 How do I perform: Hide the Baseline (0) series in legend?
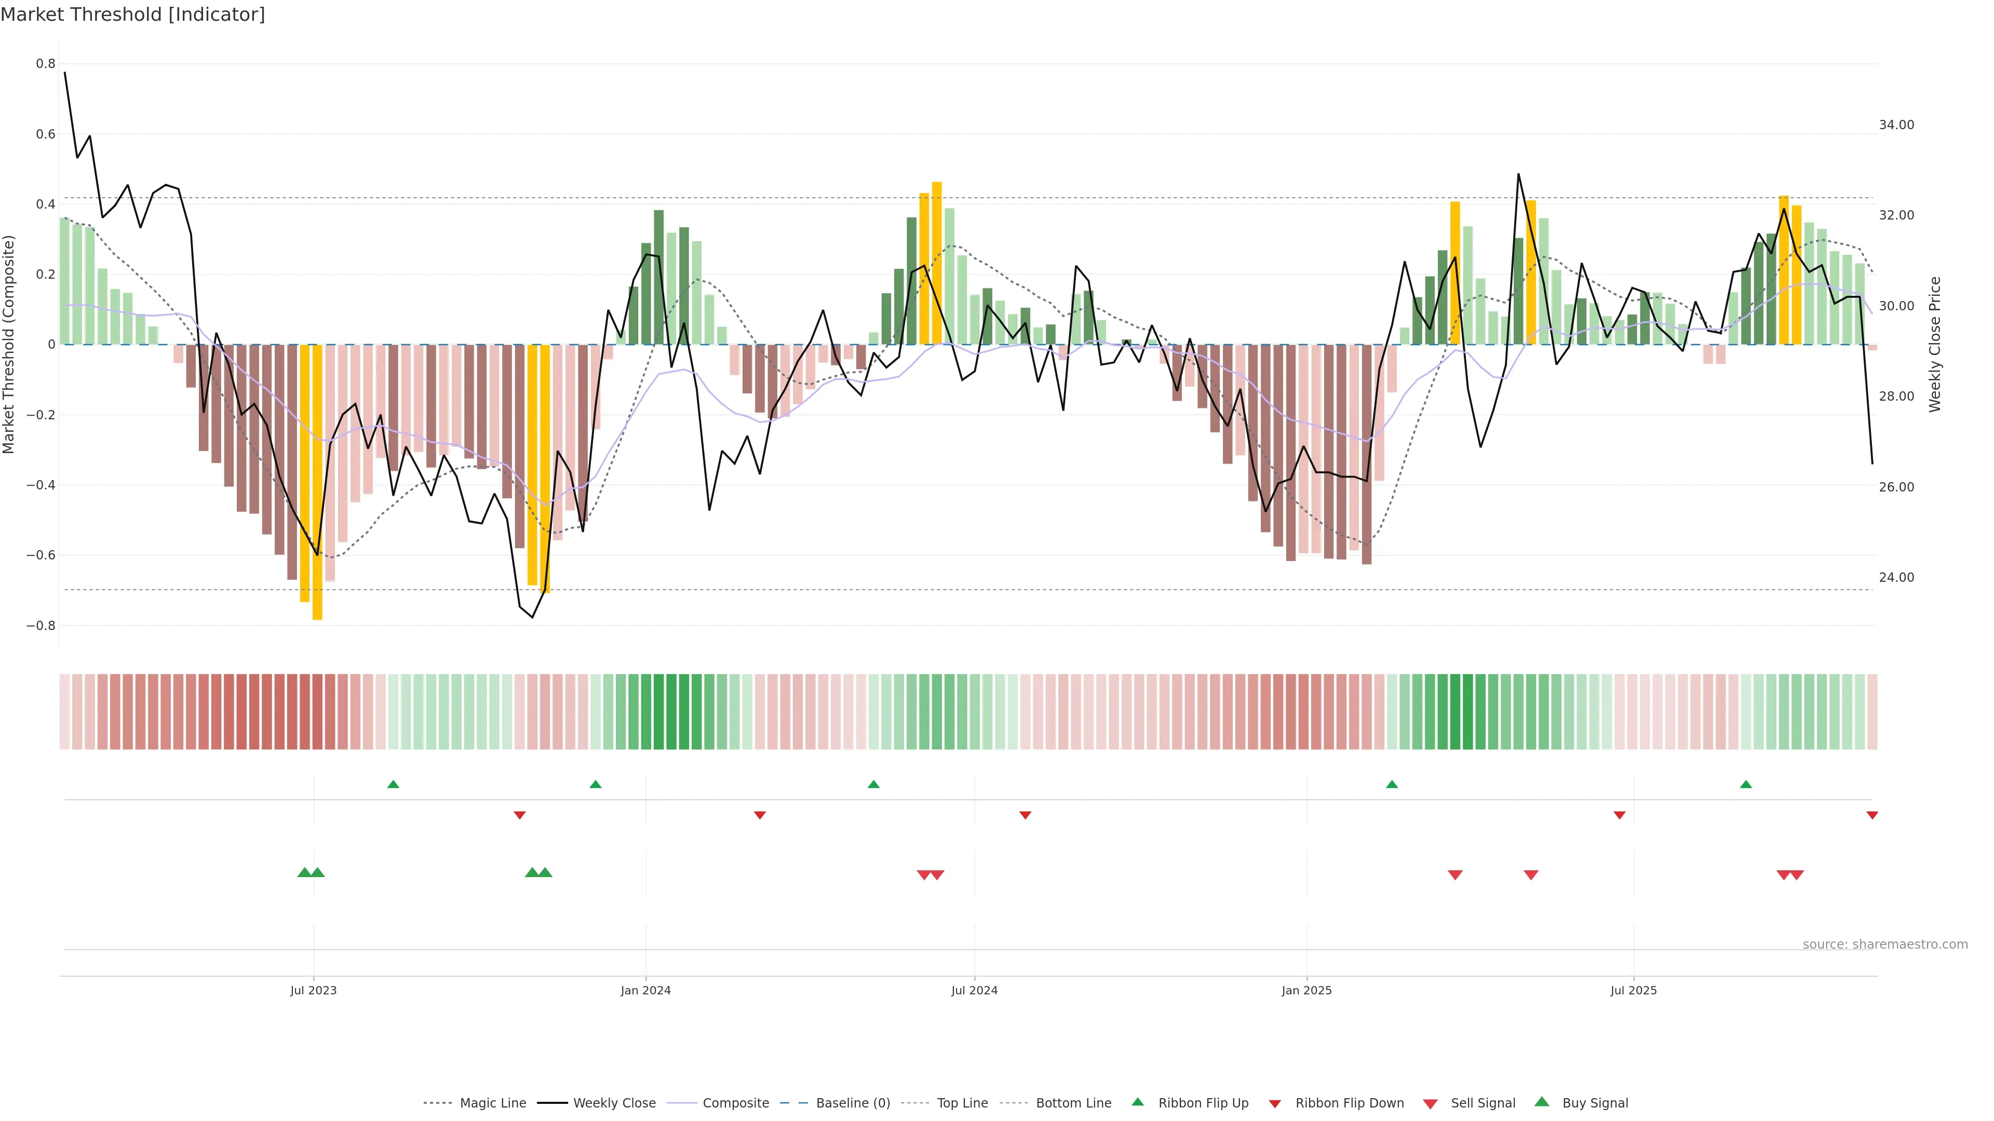click(852, 1103)
